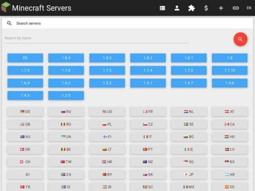
Task: Pick the IT country button
Action: (x=148, y=137)
